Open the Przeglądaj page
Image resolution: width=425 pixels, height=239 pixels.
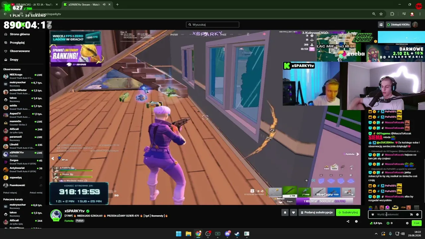17,42
